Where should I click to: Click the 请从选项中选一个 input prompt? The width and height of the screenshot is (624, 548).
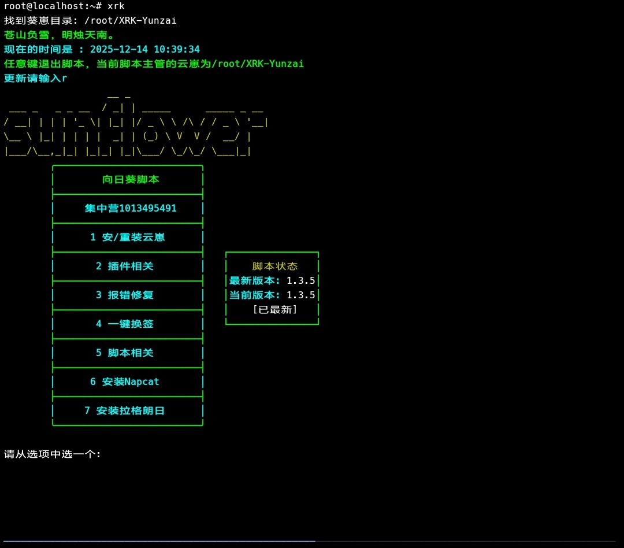tap(53, 454)
